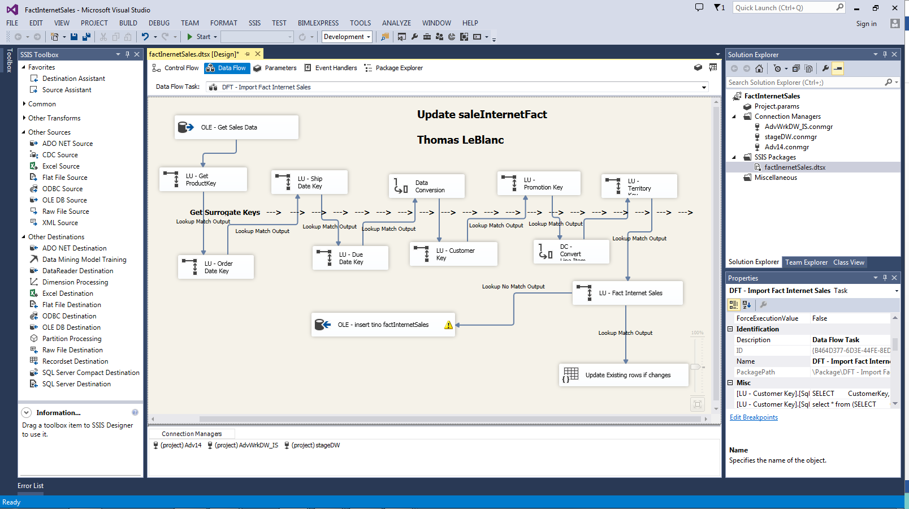The height and width of the screenshot is (509, 909).
Task: Switch to the Class View tab
Action: pyautogui.click(x=849, y=262)
